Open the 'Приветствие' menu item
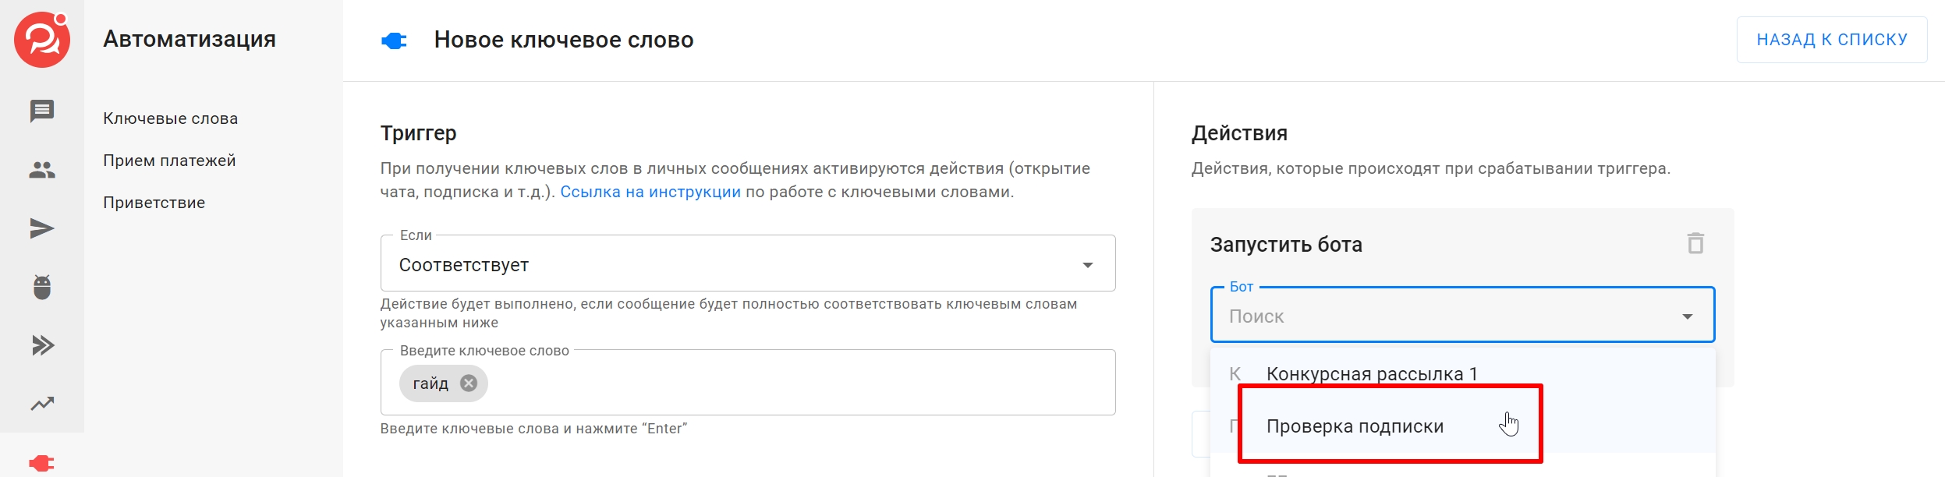Image resolution: width=1945 pixels, height=477 pixels. point(154,203)
